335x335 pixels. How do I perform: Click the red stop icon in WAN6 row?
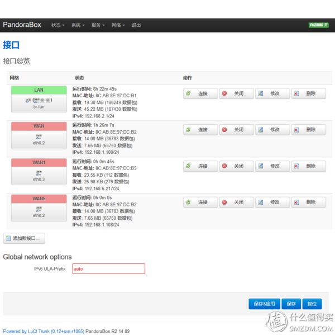[224, 202]
